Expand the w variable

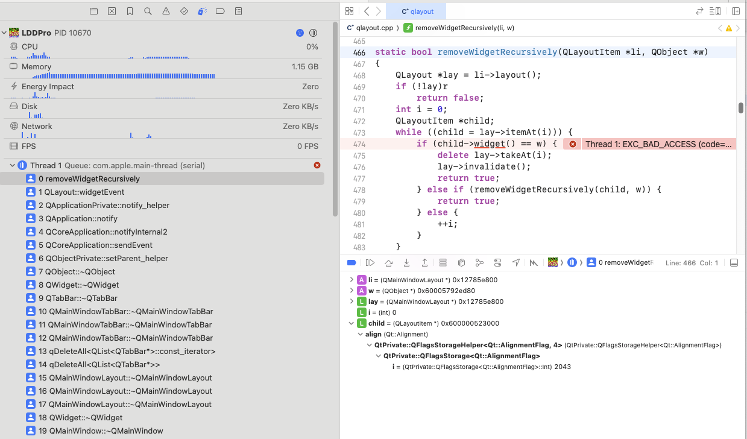352,291
